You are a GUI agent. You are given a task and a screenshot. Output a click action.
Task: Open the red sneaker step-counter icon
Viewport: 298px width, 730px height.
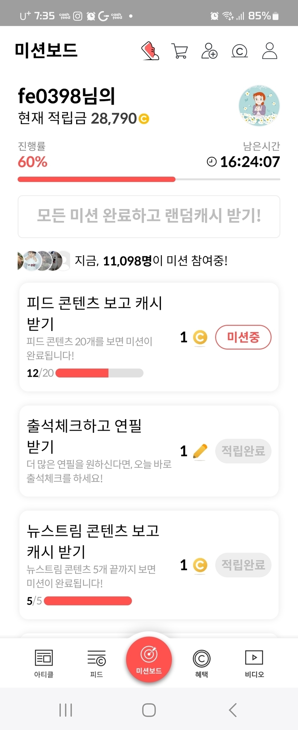(150, 51)
